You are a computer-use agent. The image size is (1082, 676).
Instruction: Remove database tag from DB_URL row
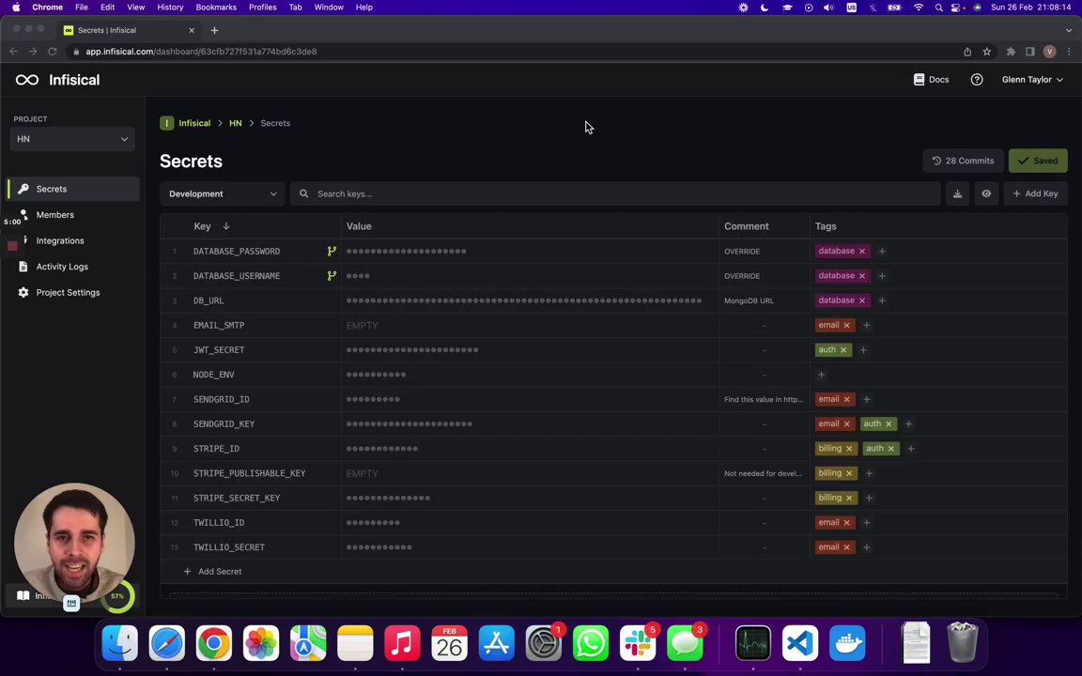[862, 300]
